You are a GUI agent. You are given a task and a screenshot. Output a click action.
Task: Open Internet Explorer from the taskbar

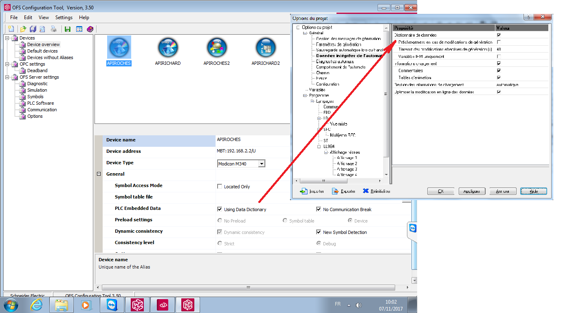[x=36, y=305]
